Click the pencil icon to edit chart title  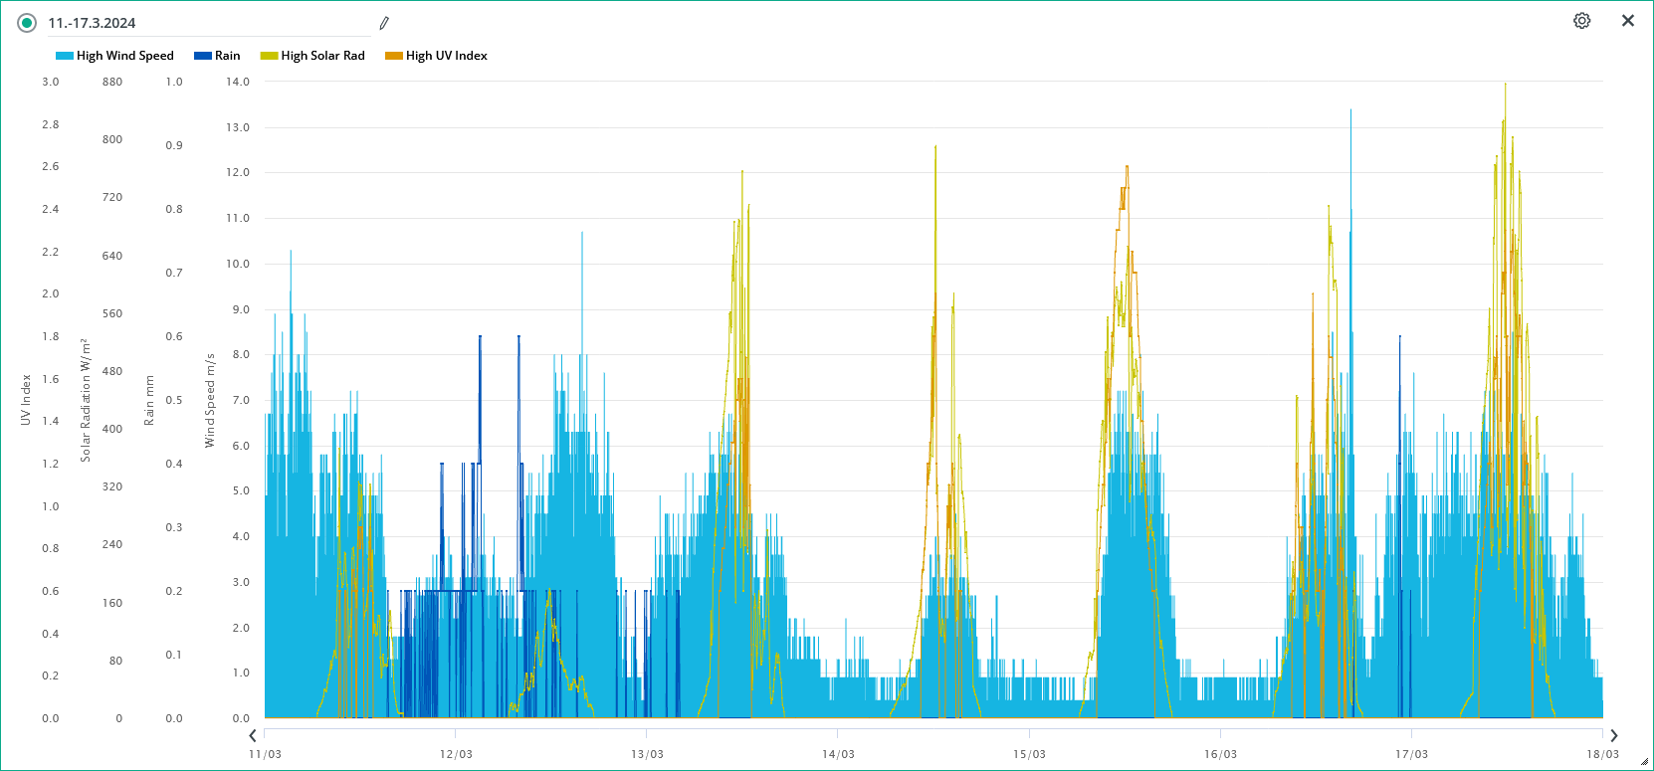[x=384, y=23]
